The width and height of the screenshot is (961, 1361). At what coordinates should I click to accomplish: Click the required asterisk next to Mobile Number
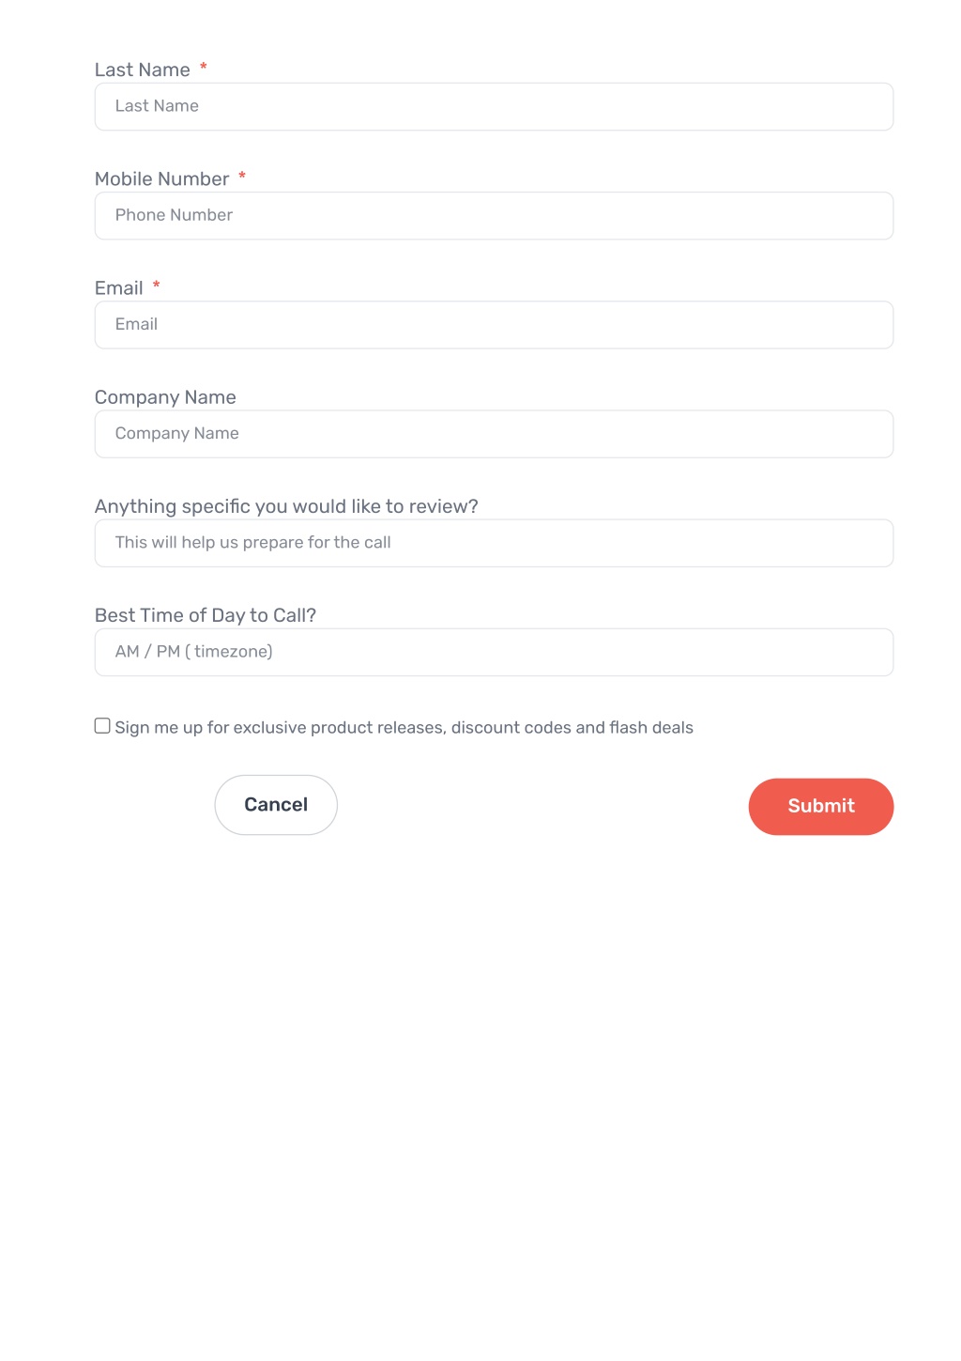click(x=242, y=176)
